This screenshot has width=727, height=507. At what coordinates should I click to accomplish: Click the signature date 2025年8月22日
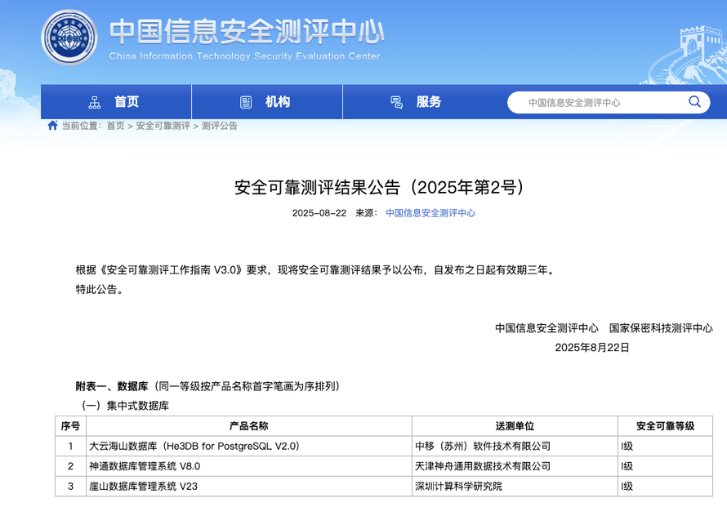[592, 348]
